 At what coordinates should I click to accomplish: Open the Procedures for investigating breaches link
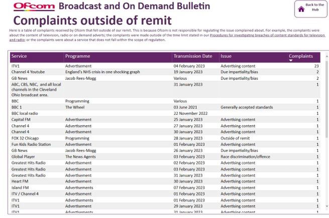coord(267,35)
